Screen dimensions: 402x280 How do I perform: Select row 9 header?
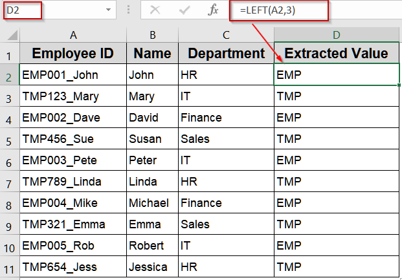10,224
